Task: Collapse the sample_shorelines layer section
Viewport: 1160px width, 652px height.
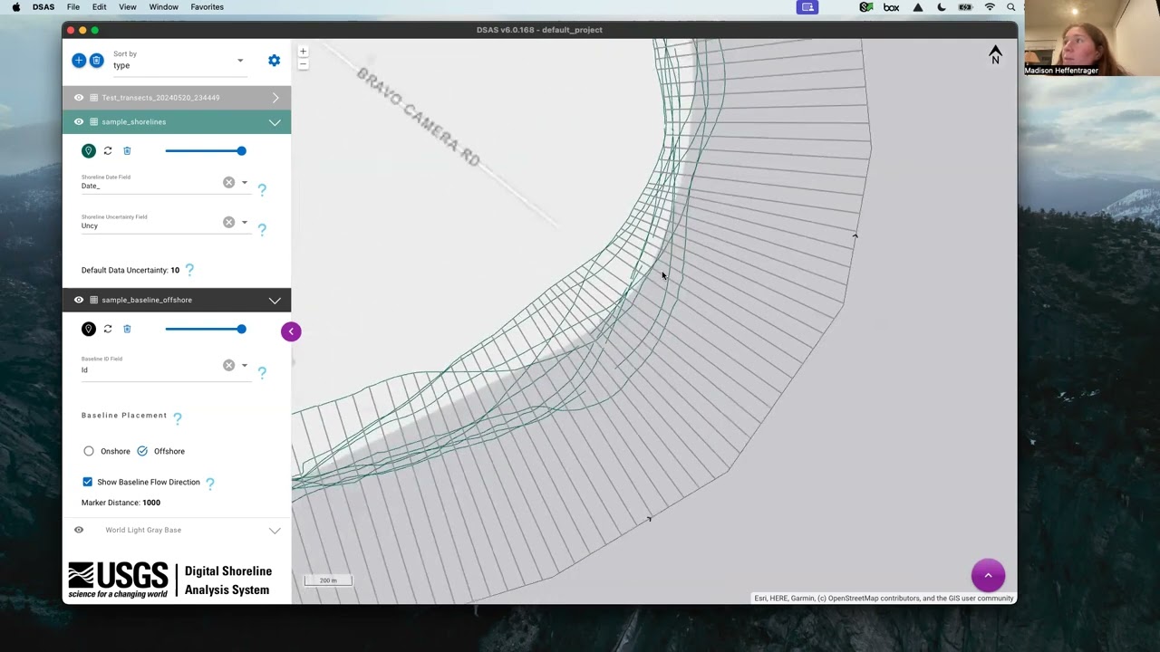Action: [275, 122]
